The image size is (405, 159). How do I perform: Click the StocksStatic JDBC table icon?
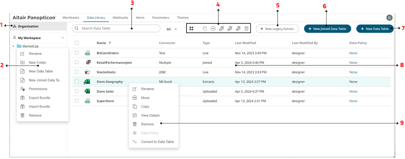[x=87, y=72]
